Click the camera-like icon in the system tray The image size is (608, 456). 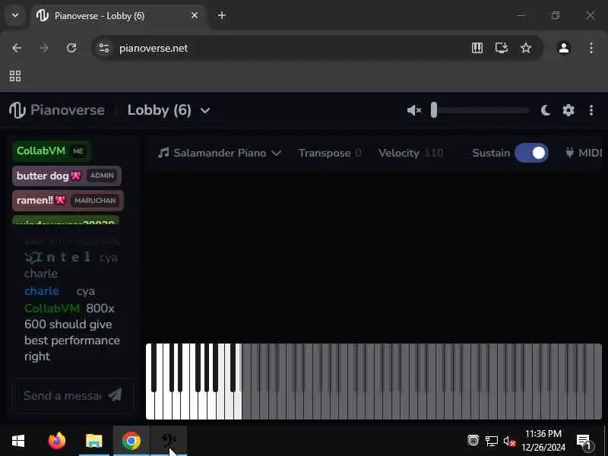click(x=473, y=441)
